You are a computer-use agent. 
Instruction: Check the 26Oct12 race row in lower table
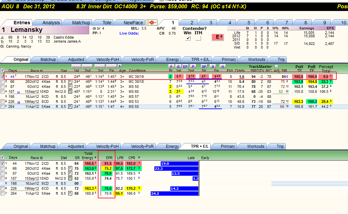click(2, 168)
